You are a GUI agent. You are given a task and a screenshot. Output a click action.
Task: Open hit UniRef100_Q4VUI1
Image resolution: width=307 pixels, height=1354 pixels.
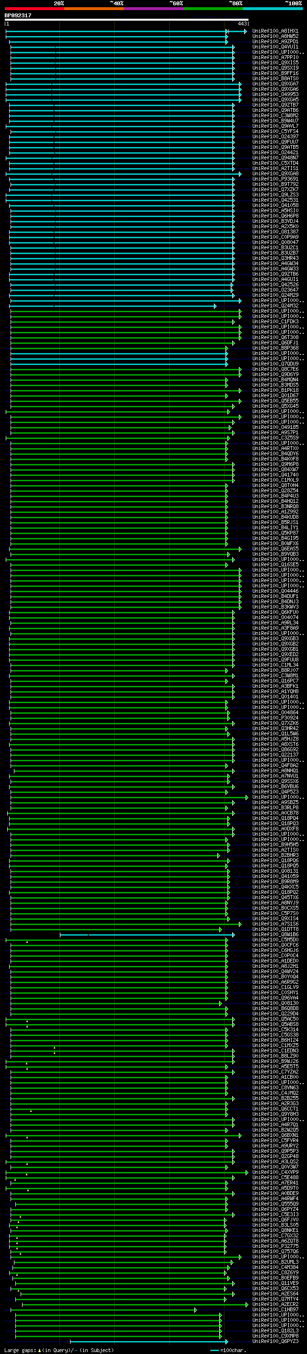pyautogui.click(x=275, y=47)
